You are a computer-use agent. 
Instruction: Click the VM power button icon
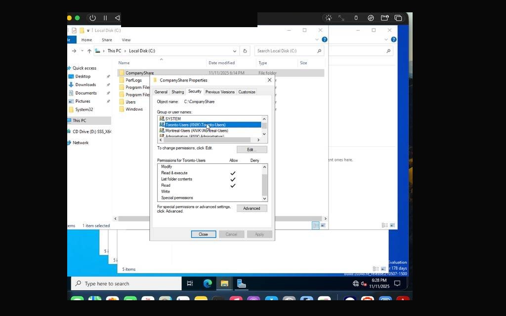[92, 18]
